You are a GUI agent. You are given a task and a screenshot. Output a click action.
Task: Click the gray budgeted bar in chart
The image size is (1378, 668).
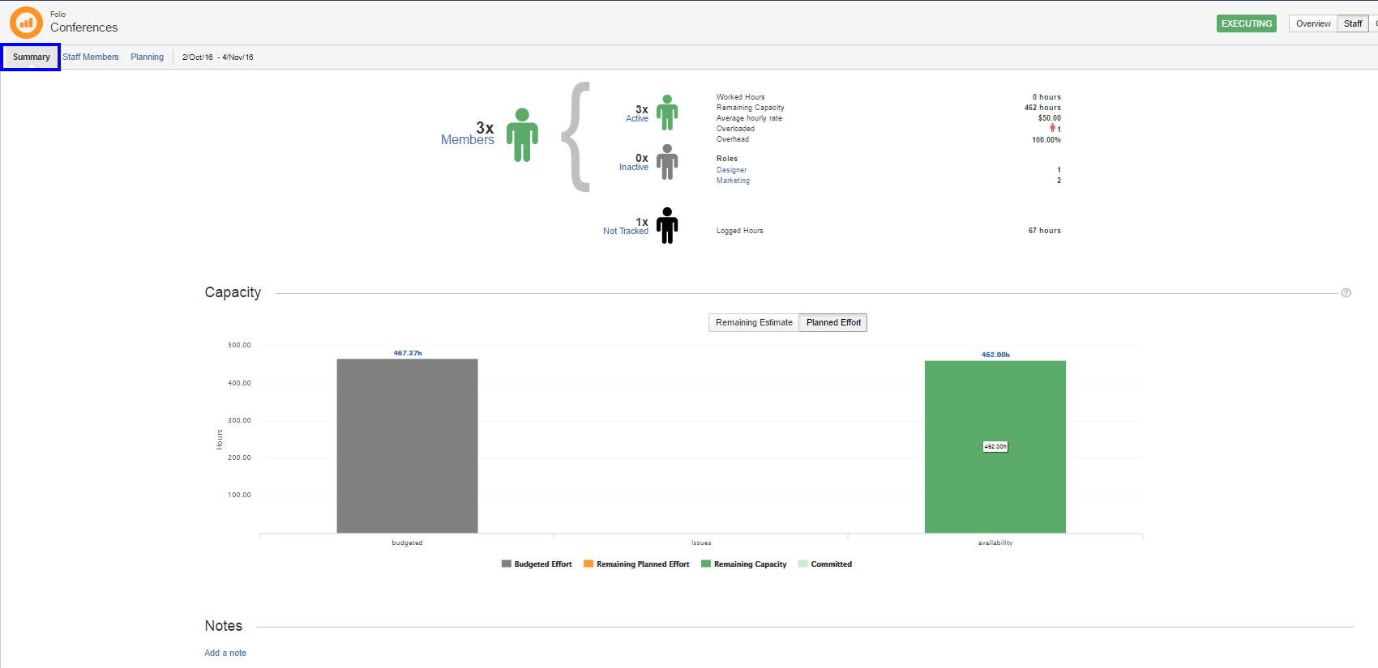coord(407,445)
